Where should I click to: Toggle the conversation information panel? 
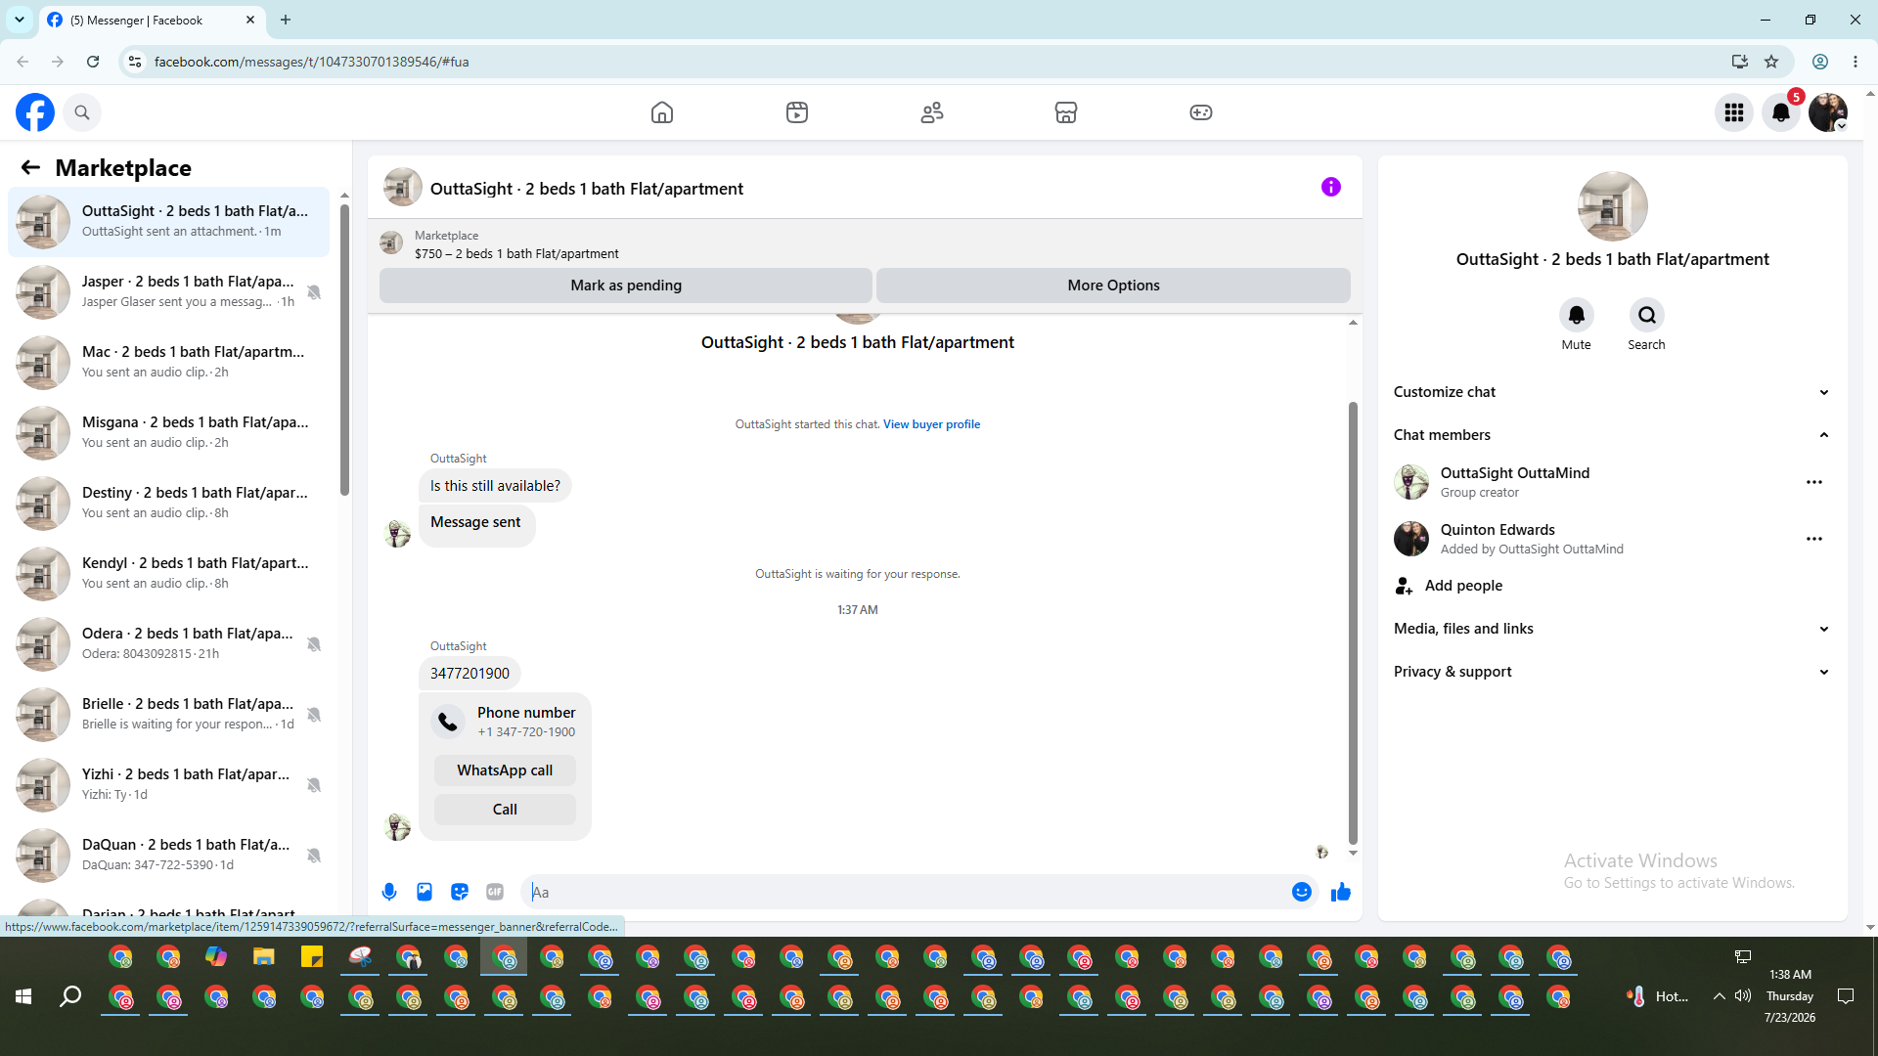[x=1331, y=187]
